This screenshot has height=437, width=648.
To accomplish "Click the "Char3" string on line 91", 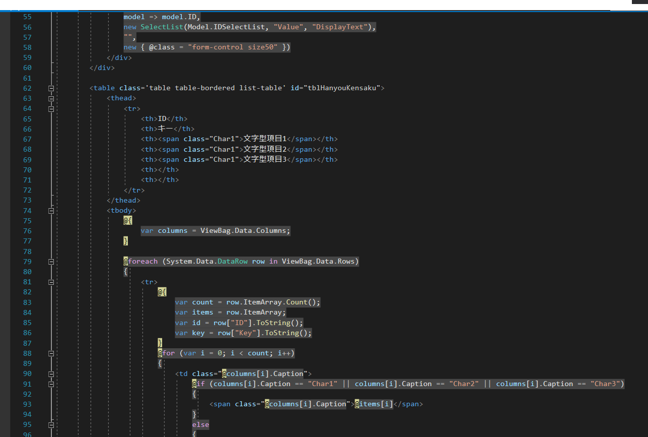I will pos(605,384).
